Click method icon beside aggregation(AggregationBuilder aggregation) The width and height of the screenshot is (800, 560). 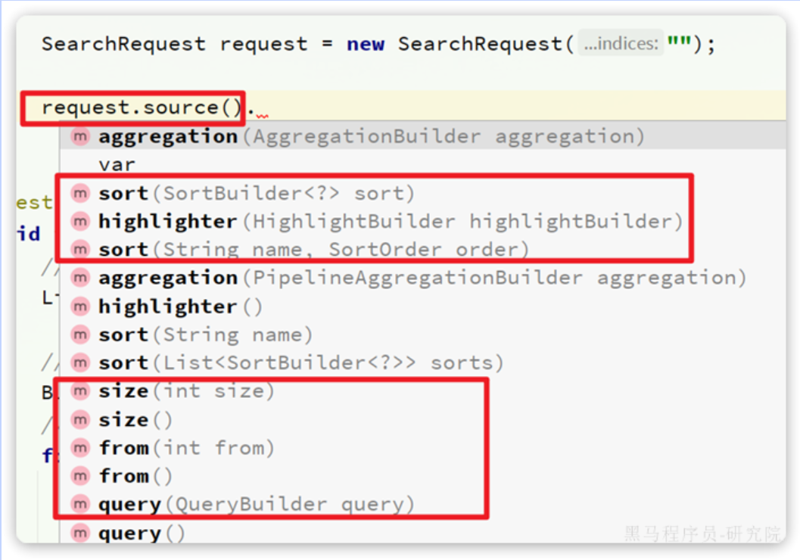coord(79,137)
